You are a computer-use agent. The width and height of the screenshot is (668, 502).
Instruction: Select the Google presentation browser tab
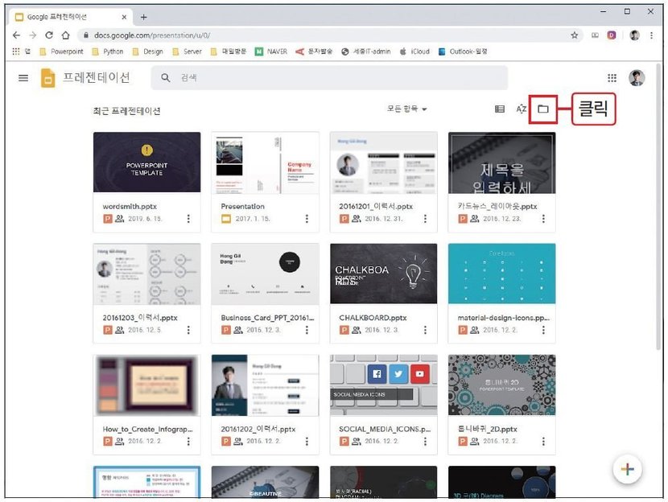[x=70, y=17]
